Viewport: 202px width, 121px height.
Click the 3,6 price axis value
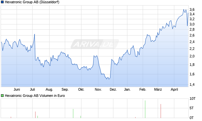[192, 9]
